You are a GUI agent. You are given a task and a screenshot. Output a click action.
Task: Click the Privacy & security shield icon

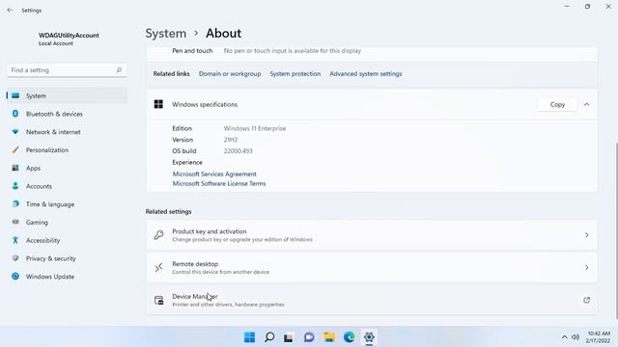(x=15, y=258)
